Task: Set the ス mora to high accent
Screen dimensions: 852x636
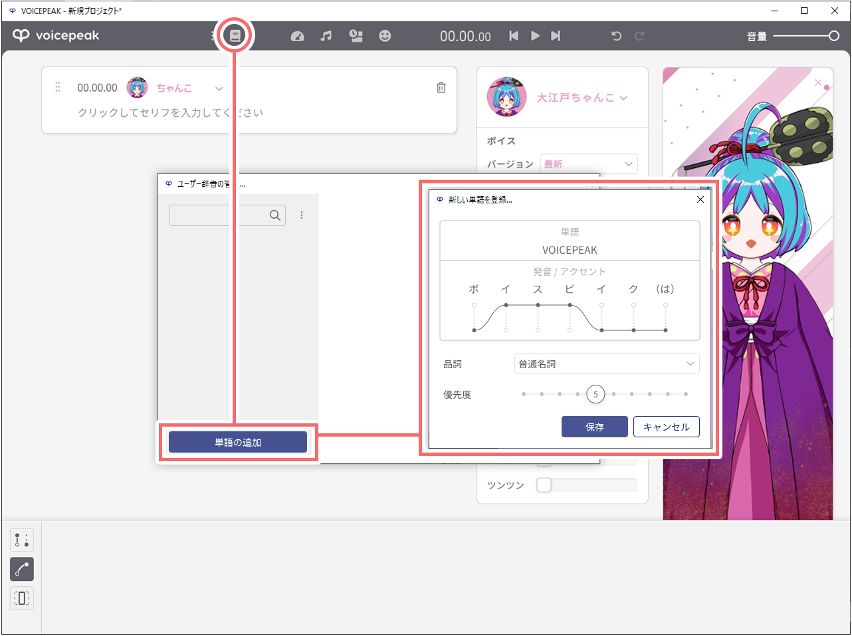Action: coord(538,305)
